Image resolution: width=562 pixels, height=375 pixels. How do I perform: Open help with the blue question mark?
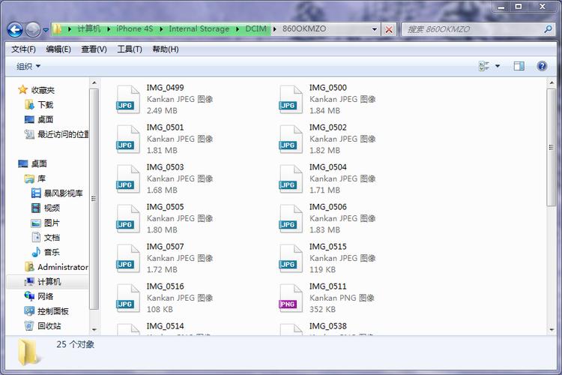point(542,66)
